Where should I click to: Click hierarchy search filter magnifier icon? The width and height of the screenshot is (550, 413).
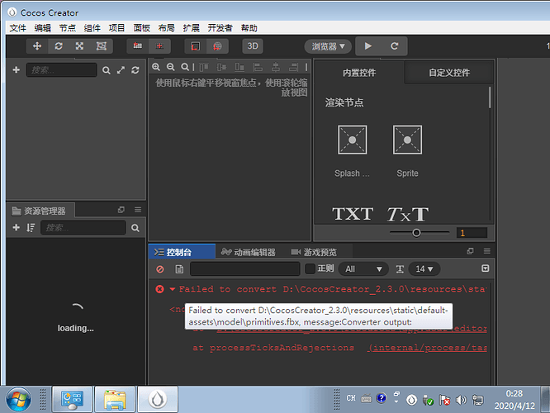point(107,70)
